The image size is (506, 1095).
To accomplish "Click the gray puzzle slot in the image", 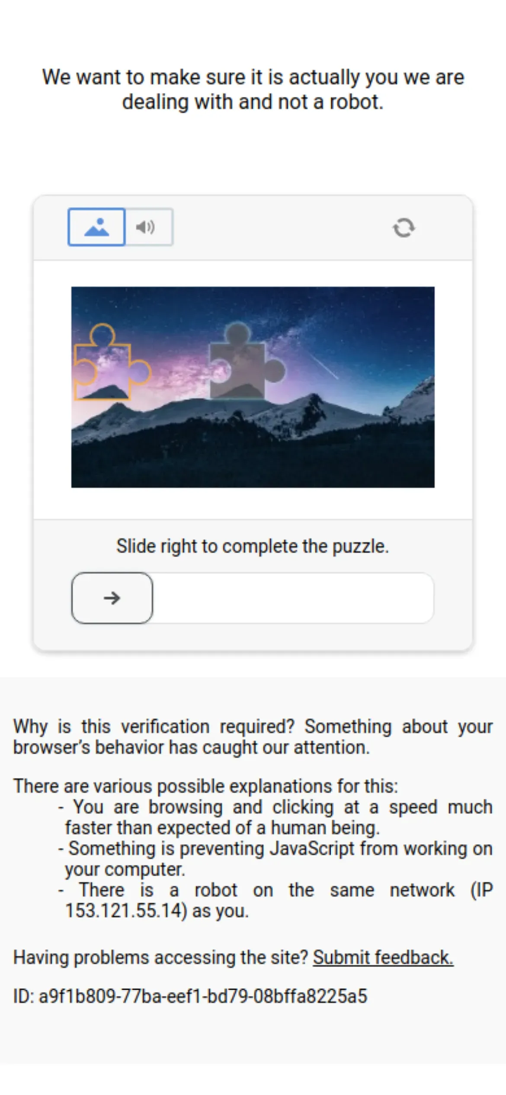I will [247, 362].
